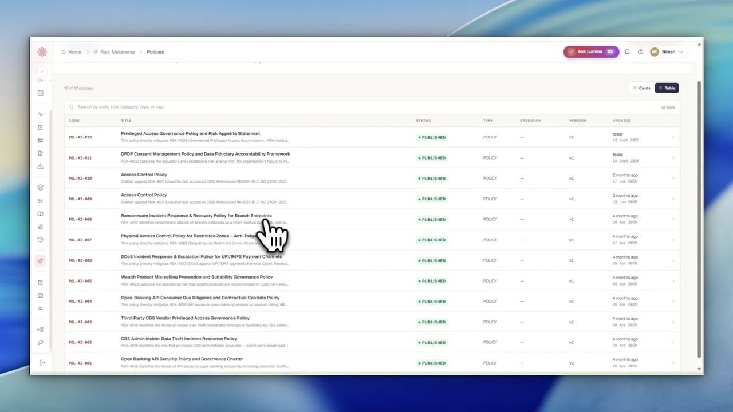
Task: Click the Ask Lumina button
Action: (x=591, y=51)
